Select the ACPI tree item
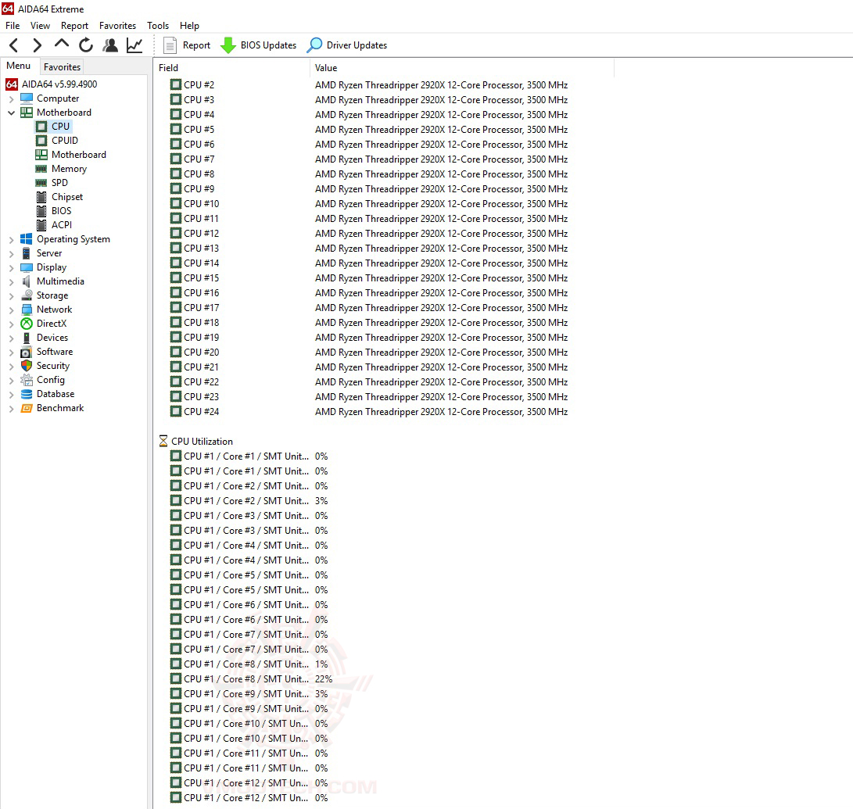Image resolution: width=853 pixels, height=809 pixels. point(62,225)
